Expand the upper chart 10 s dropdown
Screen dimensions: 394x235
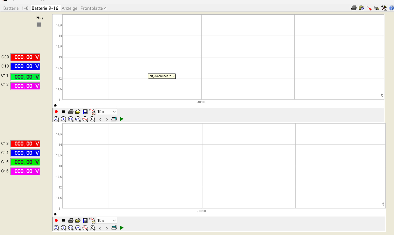(106, 112)
